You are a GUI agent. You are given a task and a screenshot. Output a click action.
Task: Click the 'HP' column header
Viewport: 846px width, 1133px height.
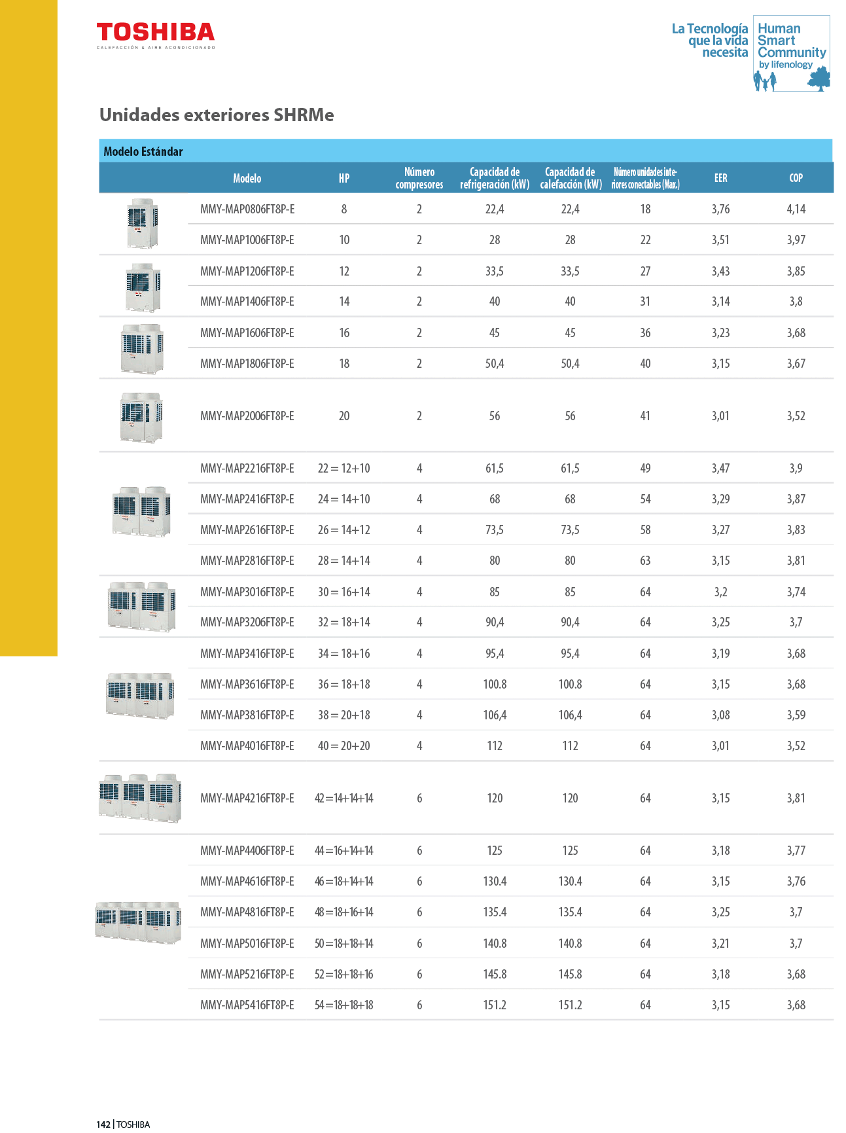tap(344, 178)
